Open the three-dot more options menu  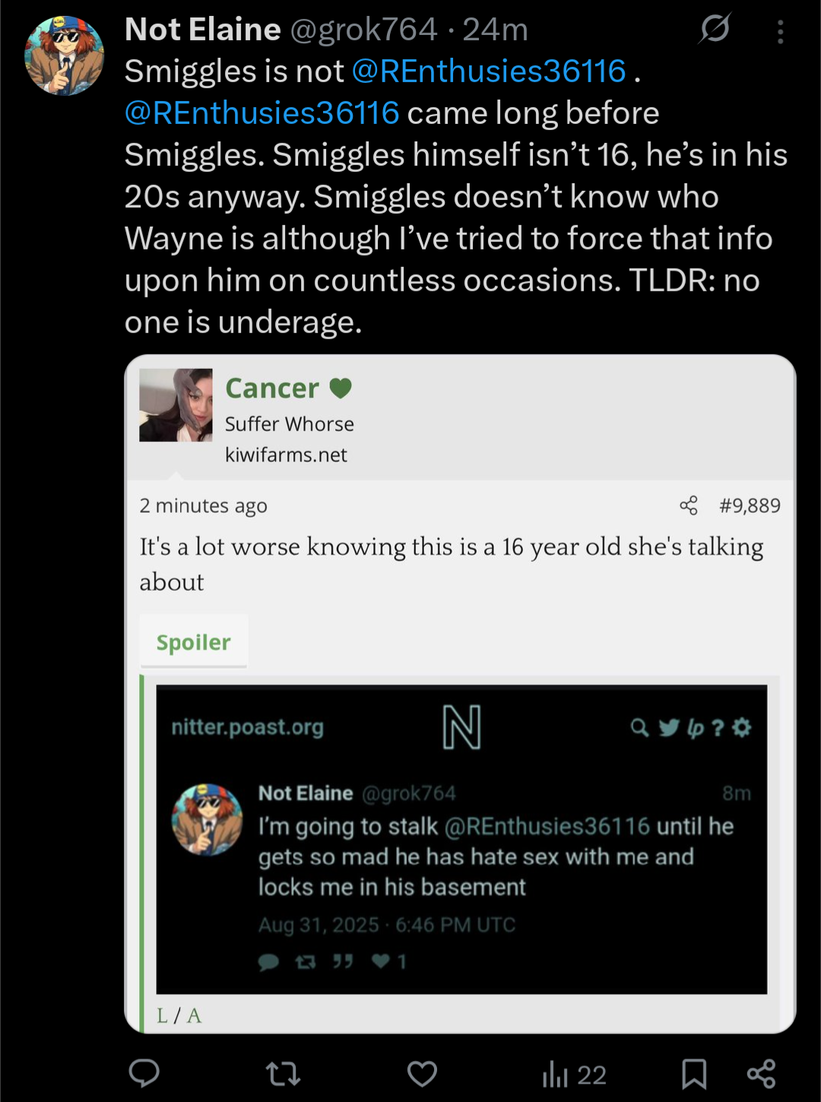point(781,32)
